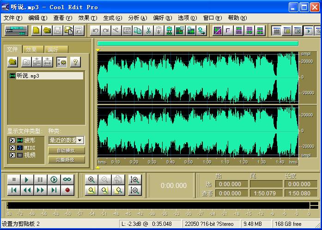Switch to the 偏好 tab
This screenshot has height=230, width=322.
coord(55,49)
